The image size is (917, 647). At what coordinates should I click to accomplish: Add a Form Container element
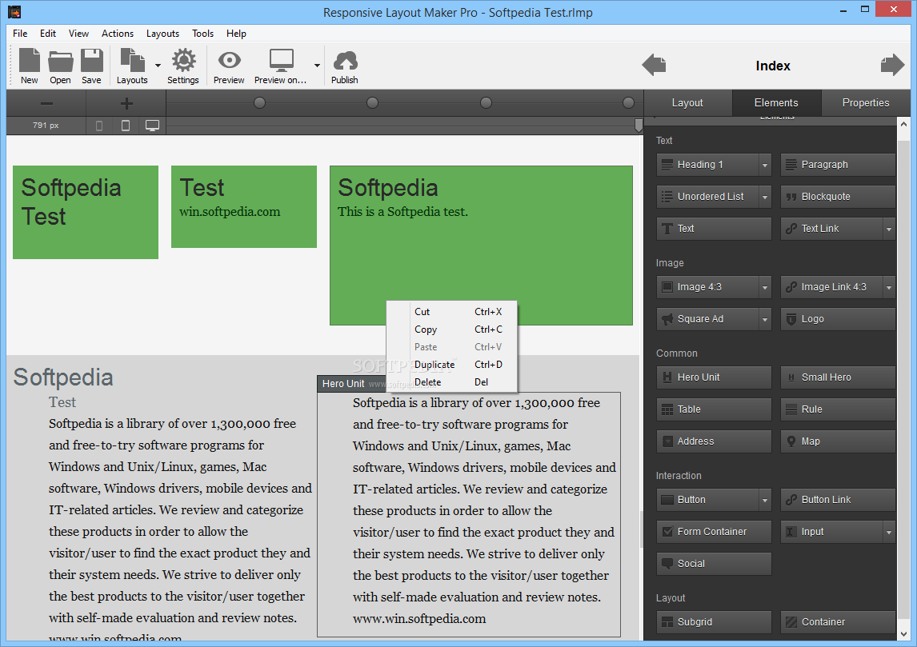(714, 532)
